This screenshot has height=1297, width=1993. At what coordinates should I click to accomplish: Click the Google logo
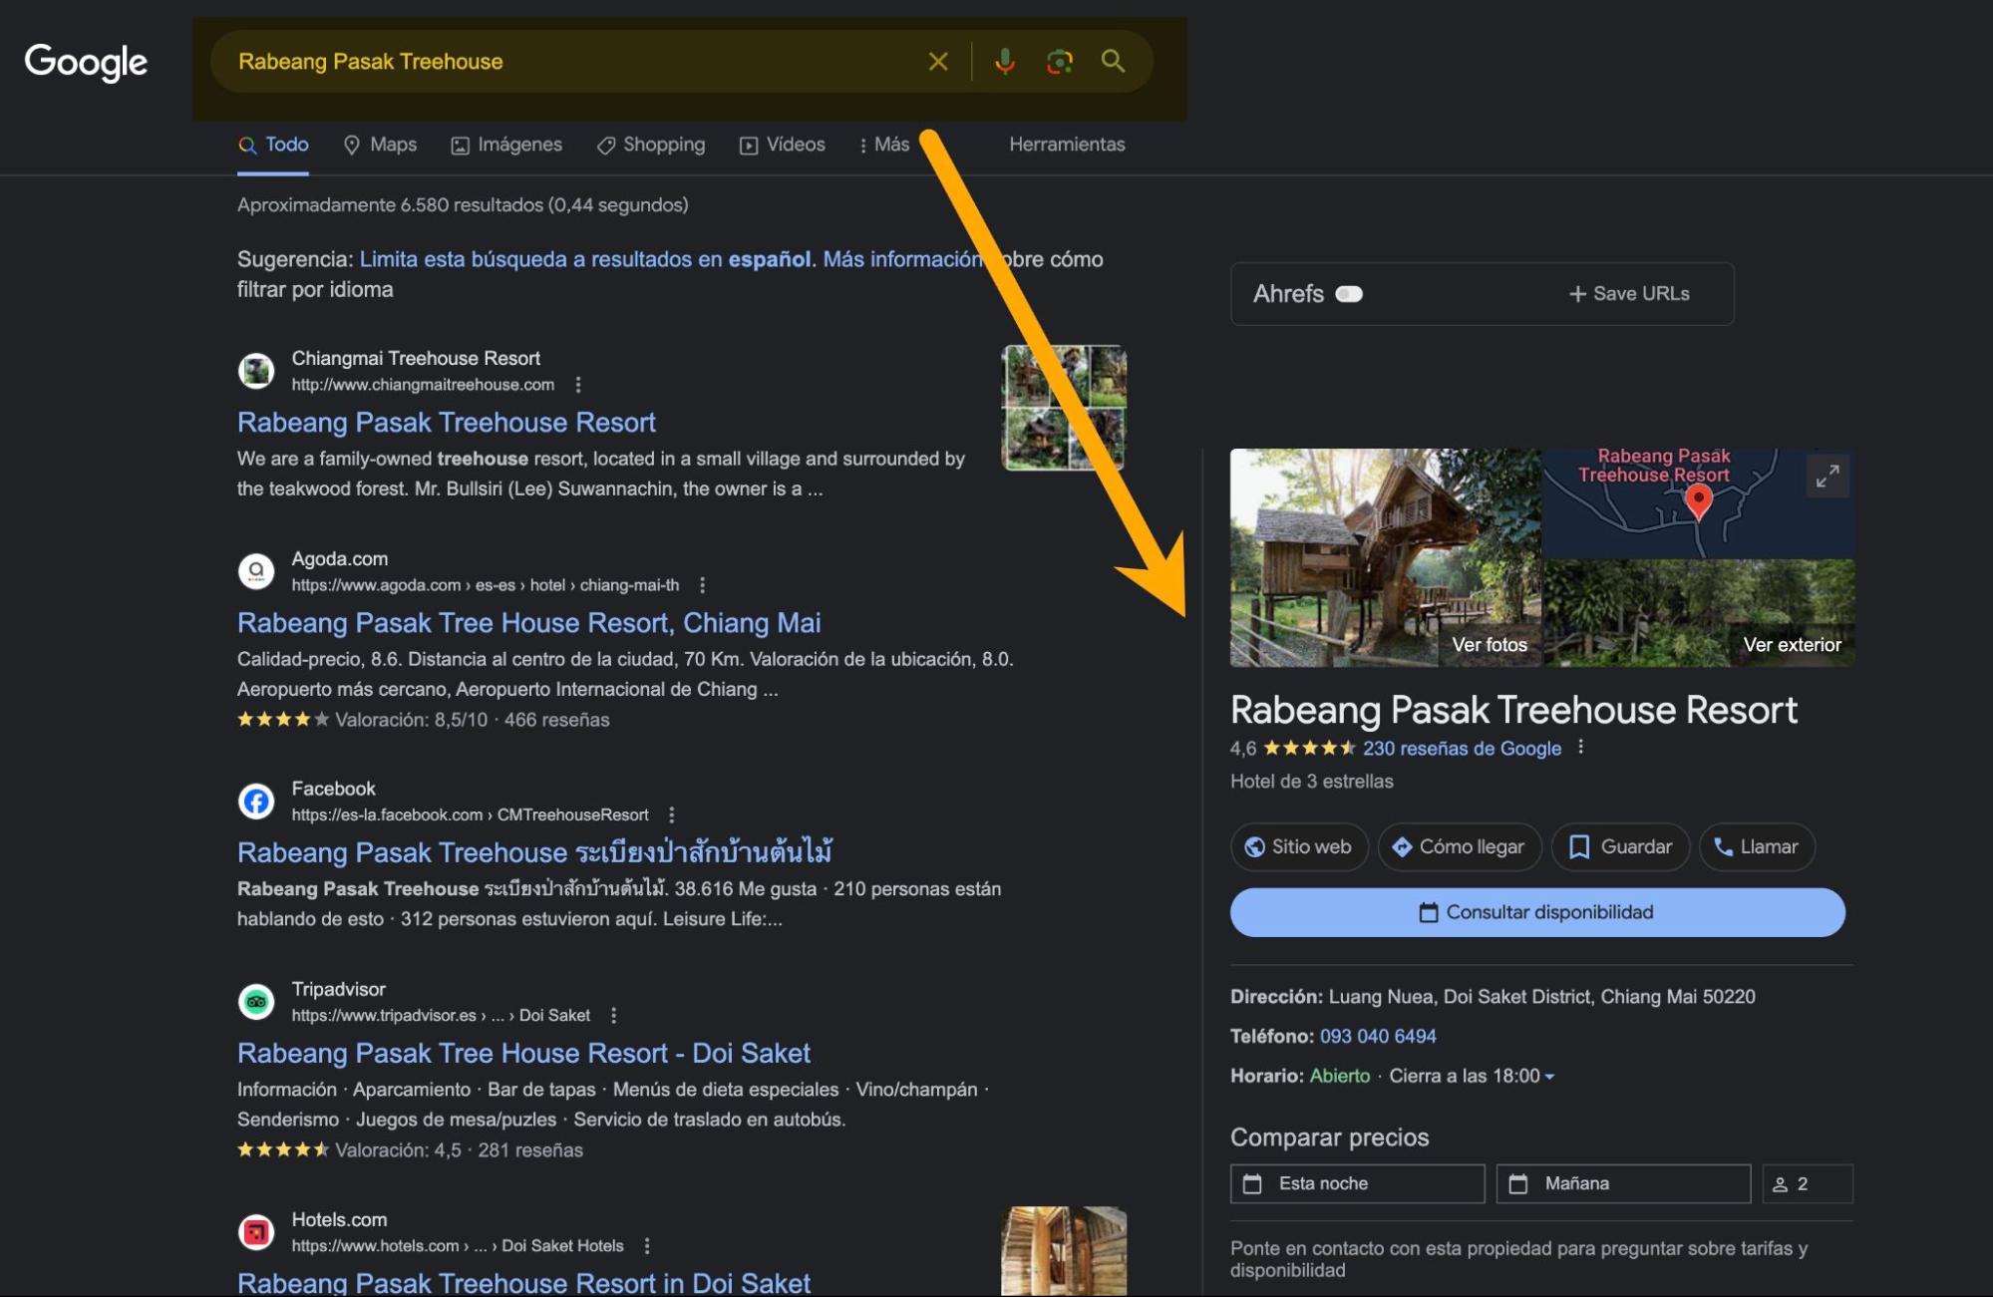86,61
